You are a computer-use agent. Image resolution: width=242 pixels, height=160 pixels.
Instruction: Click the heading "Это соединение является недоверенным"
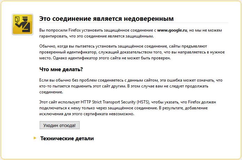coord(106,18)
